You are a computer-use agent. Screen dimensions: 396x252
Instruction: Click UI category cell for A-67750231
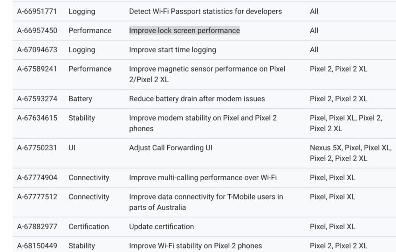tap(72, 148)
